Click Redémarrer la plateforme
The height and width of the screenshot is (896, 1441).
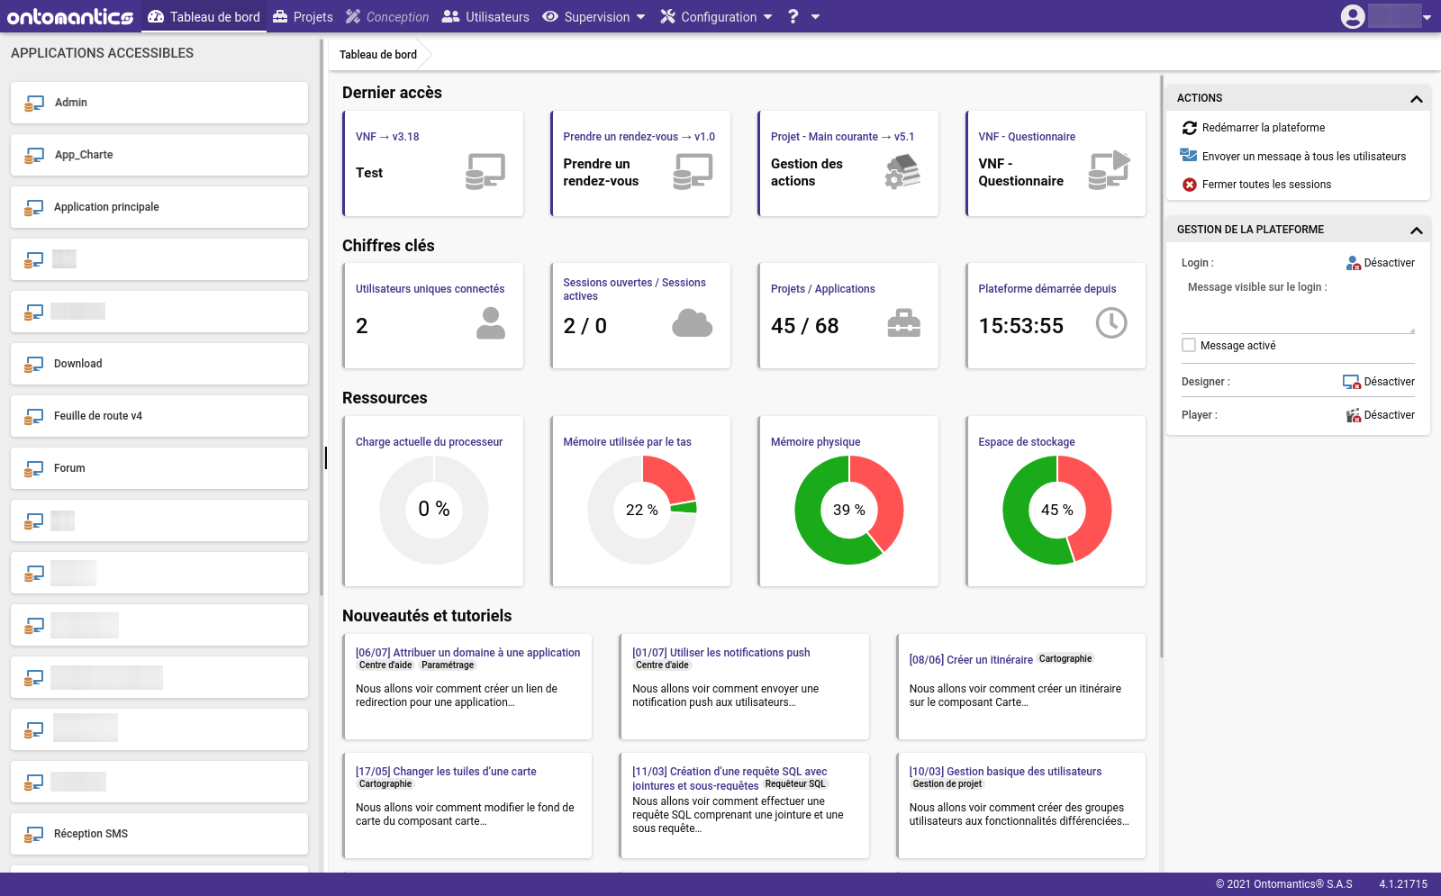pos(1263,128)
